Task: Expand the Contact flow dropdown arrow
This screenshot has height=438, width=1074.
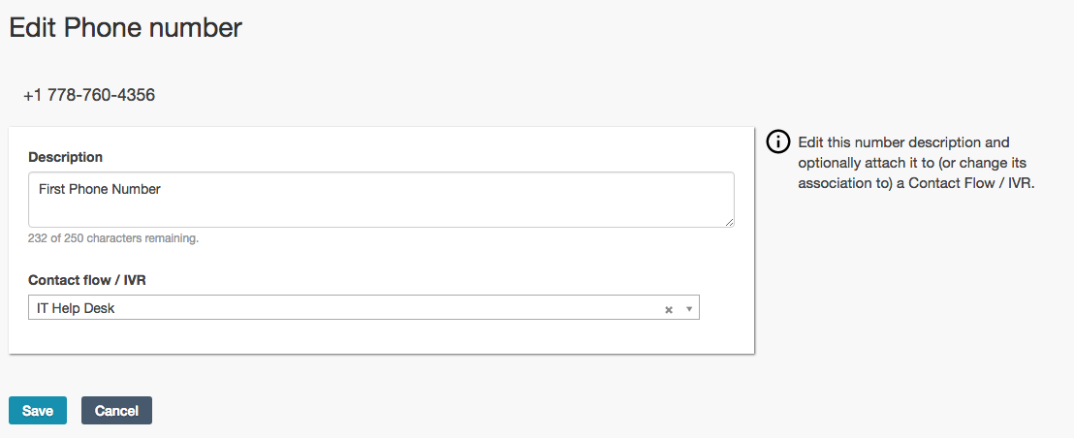Action: pos(688,309)
